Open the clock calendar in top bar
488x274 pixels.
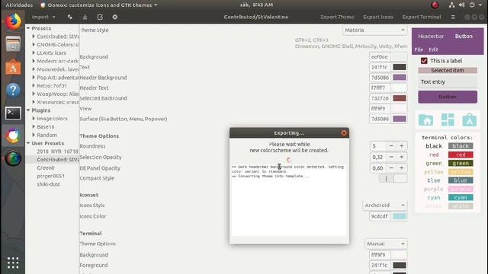pyautogui.click(x=256, y=5)
